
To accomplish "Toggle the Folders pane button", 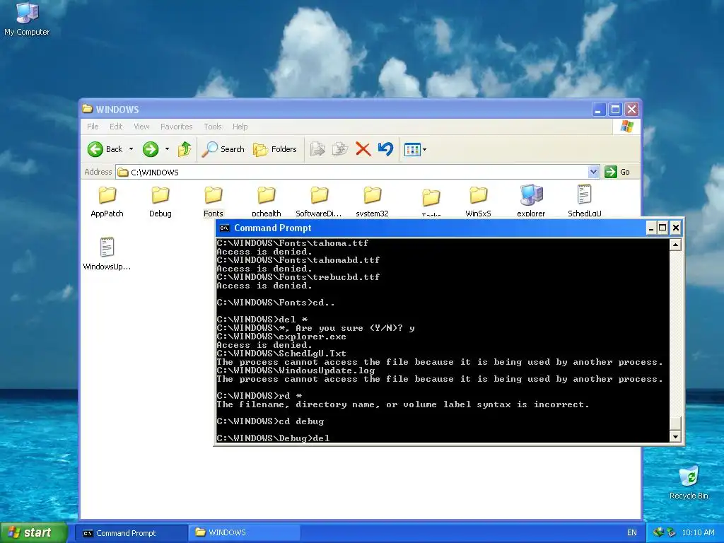I will click(275, 149).
